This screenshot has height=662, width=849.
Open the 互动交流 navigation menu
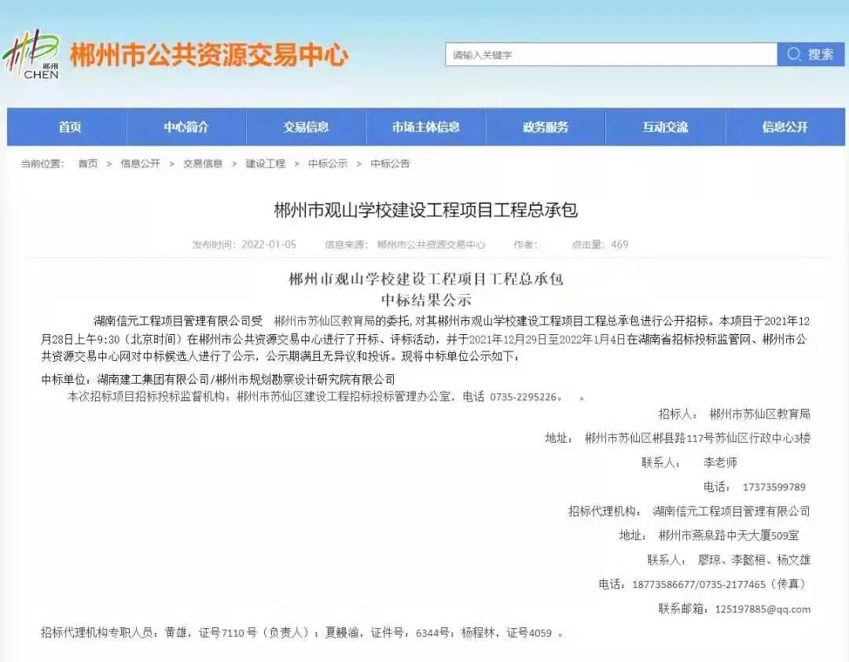point(665,127)
